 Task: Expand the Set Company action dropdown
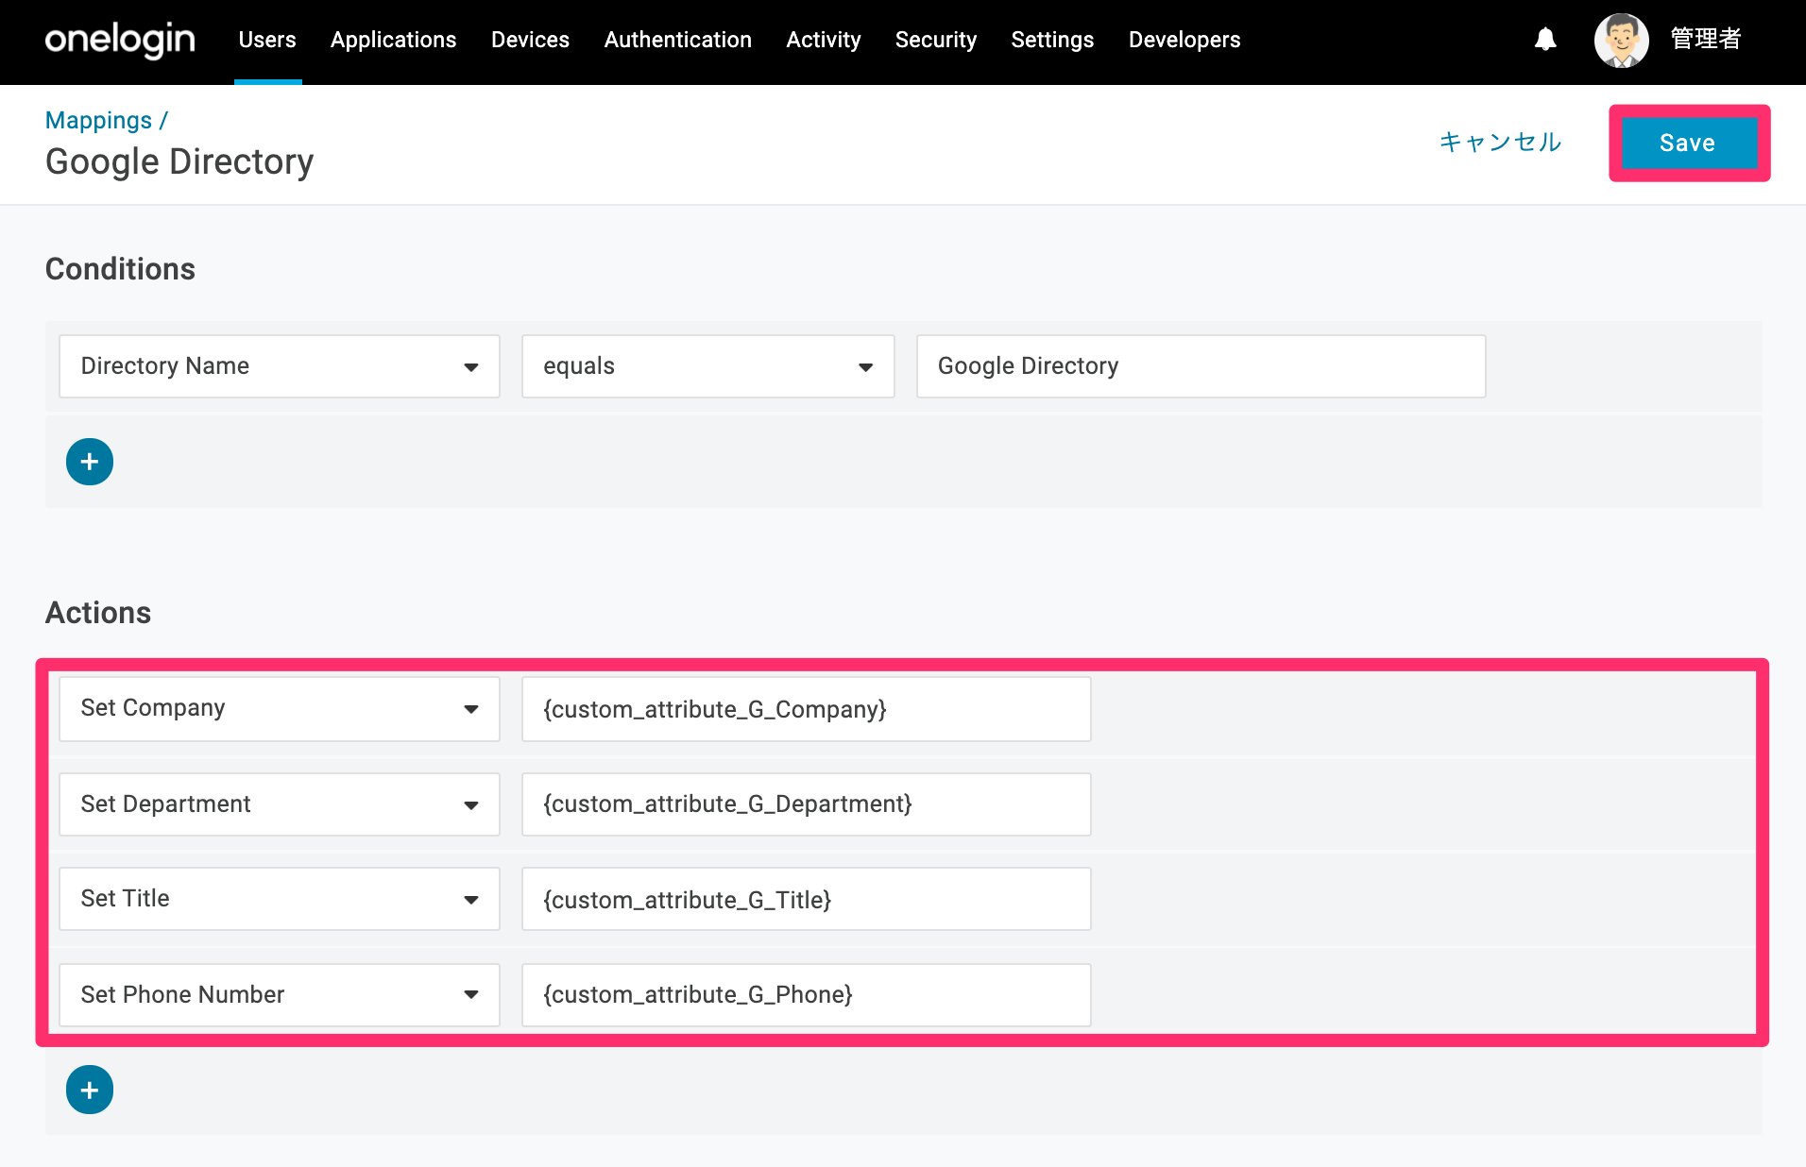280,709
